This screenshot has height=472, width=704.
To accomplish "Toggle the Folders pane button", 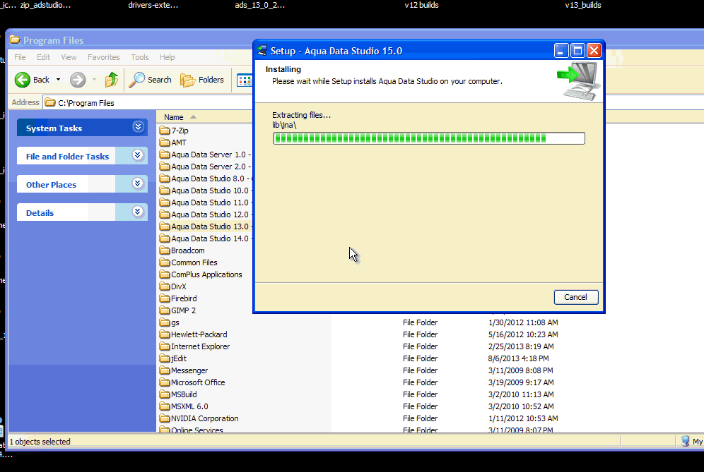I will [x=202, y=80].
